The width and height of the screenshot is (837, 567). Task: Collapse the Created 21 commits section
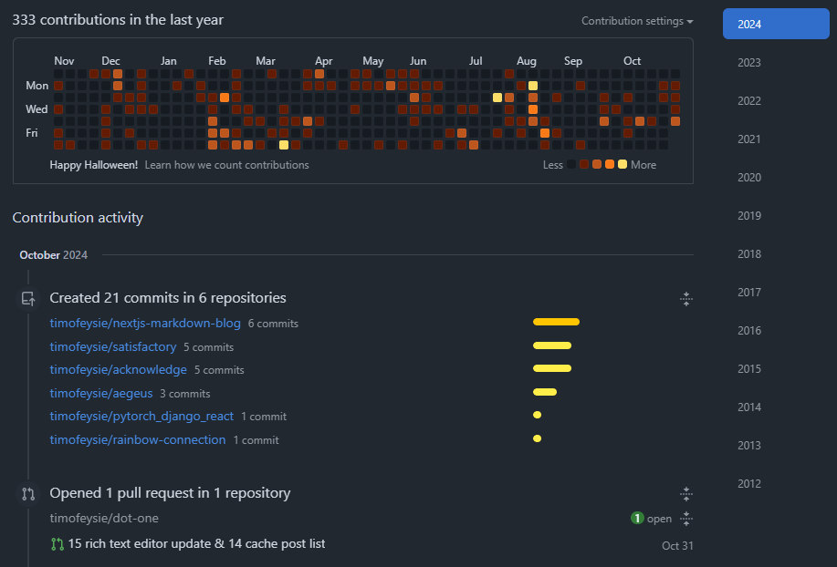pos(686,299)
